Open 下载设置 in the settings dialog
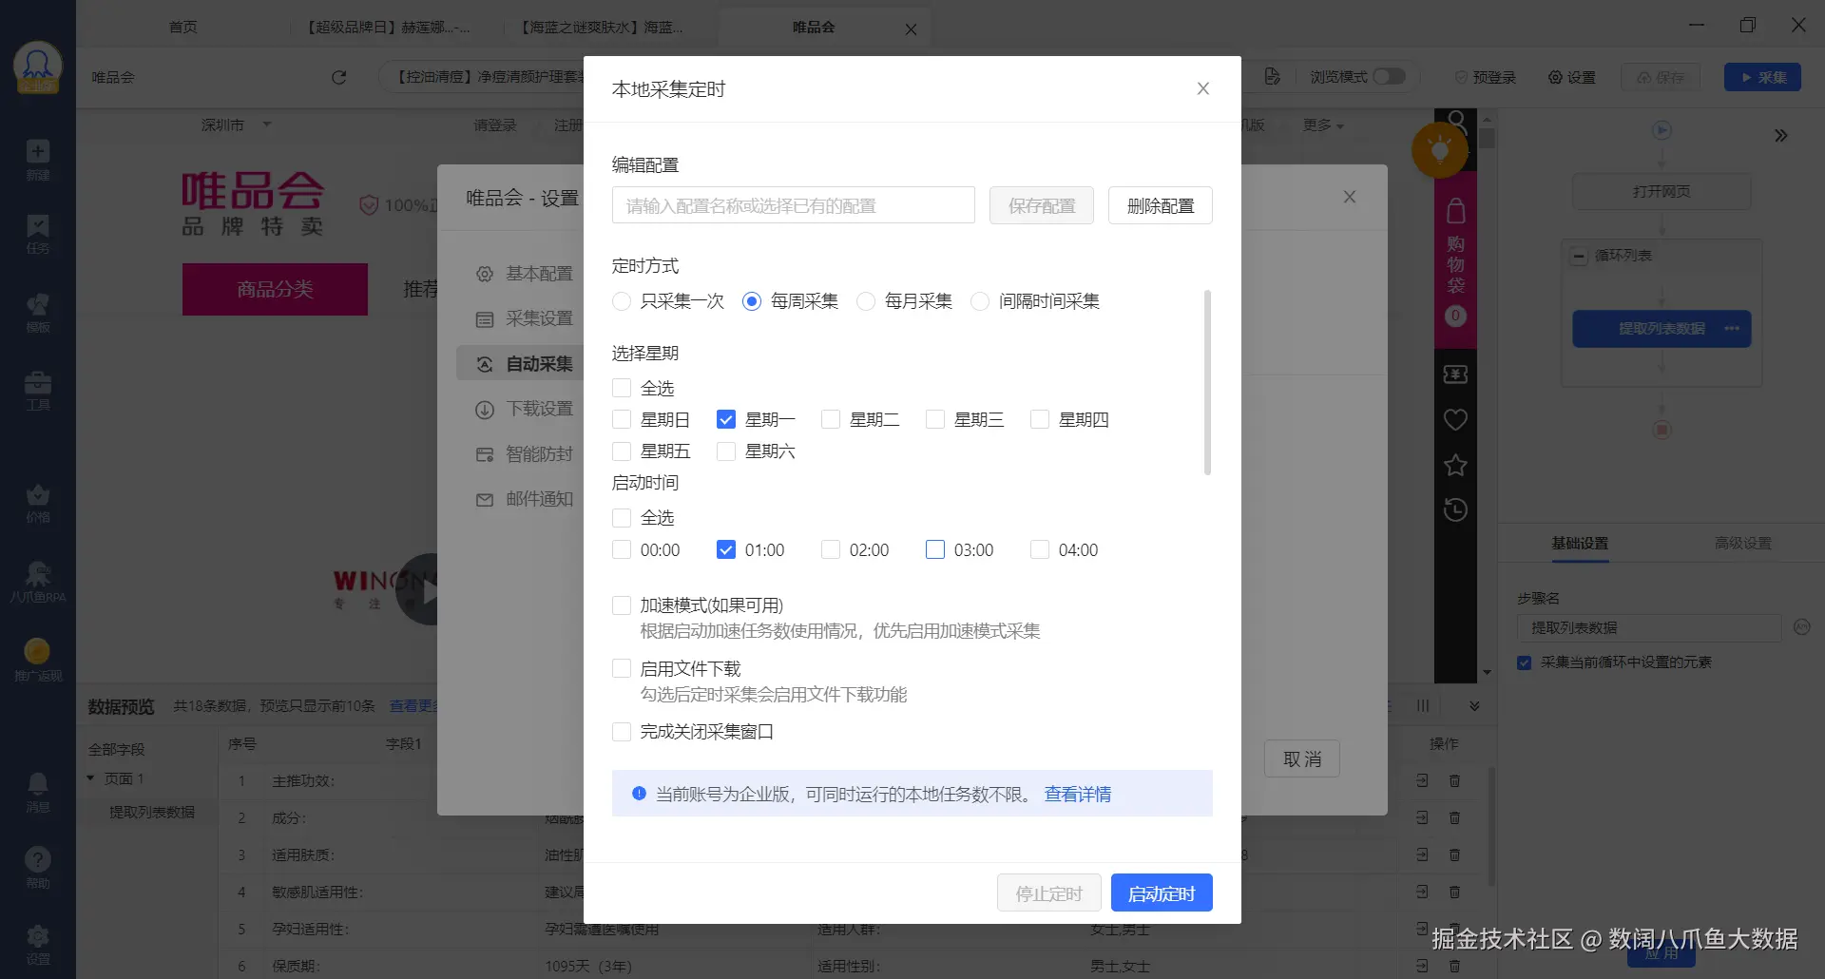Image resolution: width=1825 pixels, height=979 pixels. point(525,409)
